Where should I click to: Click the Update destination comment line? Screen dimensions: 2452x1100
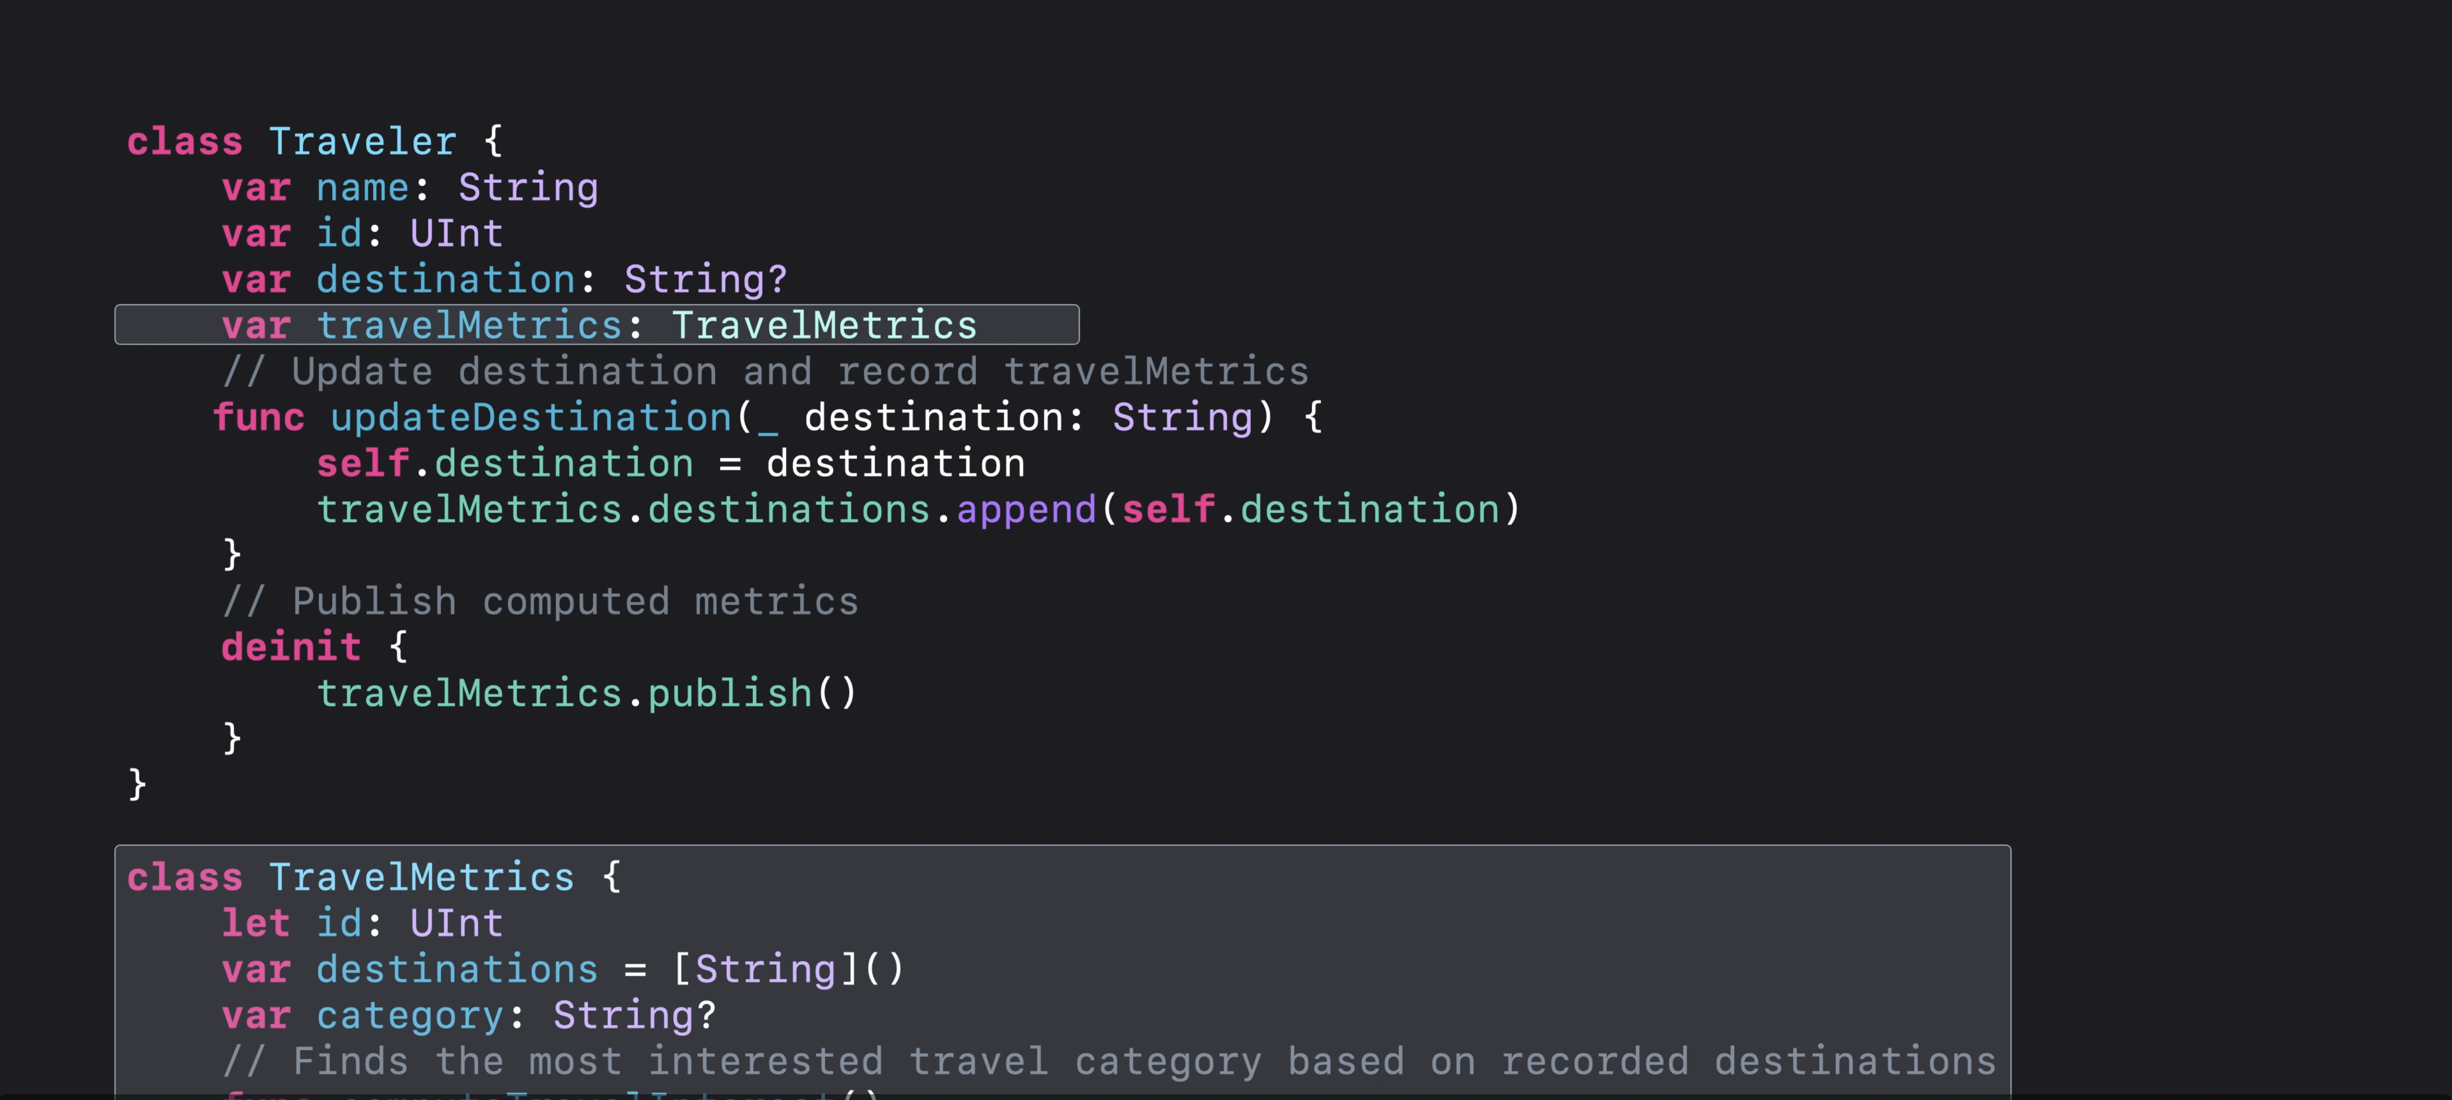pyautogui.click(x=765, y=371)
